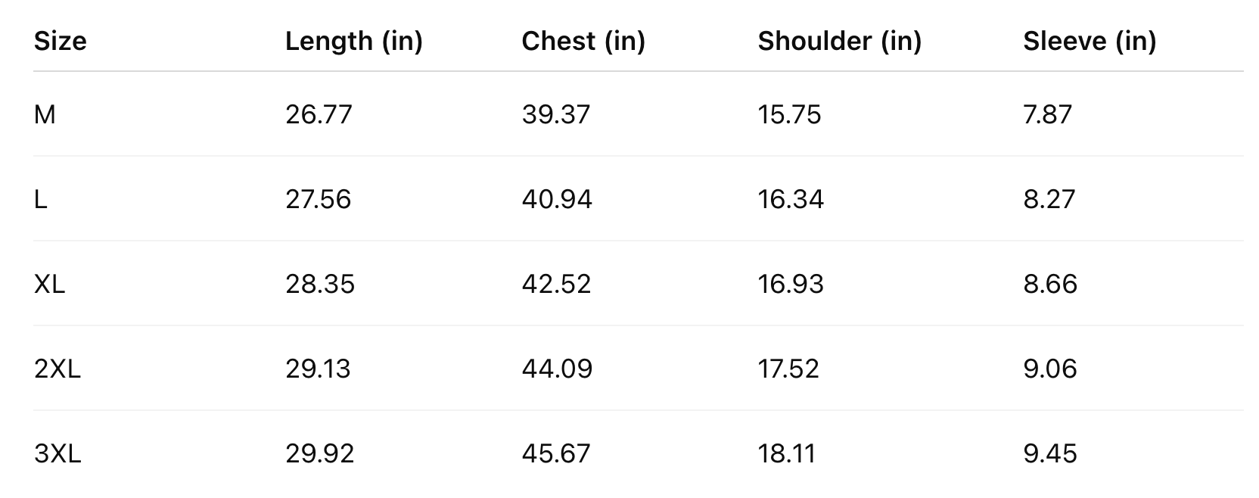This screenshot has width=1259, height=498.
Task: Click the Shoulder (in) column header
Action: click(839, 41)
